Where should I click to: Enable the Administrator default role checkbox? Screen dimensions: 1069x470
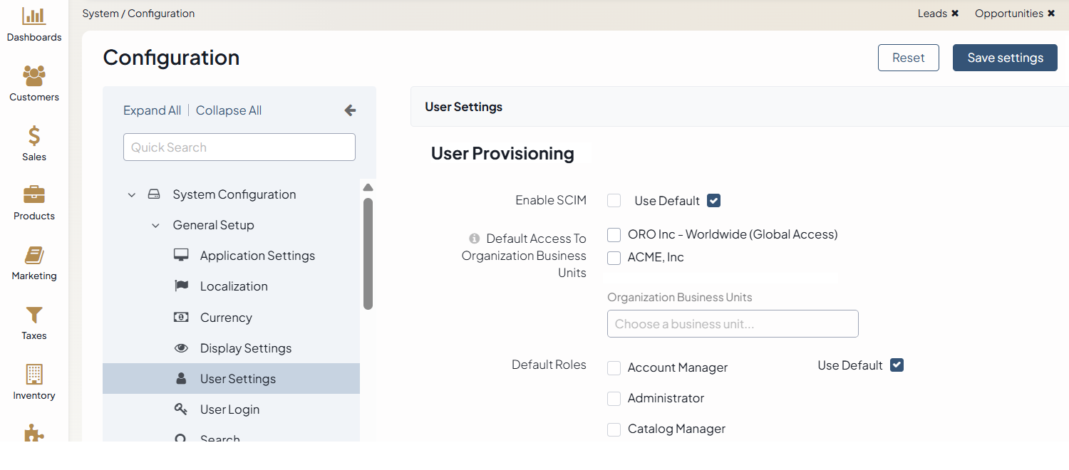point(614,399)
